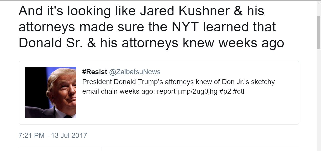Grab the vertical scrollbar thumb
Viewport: 321px width, 151px height.
319,32
